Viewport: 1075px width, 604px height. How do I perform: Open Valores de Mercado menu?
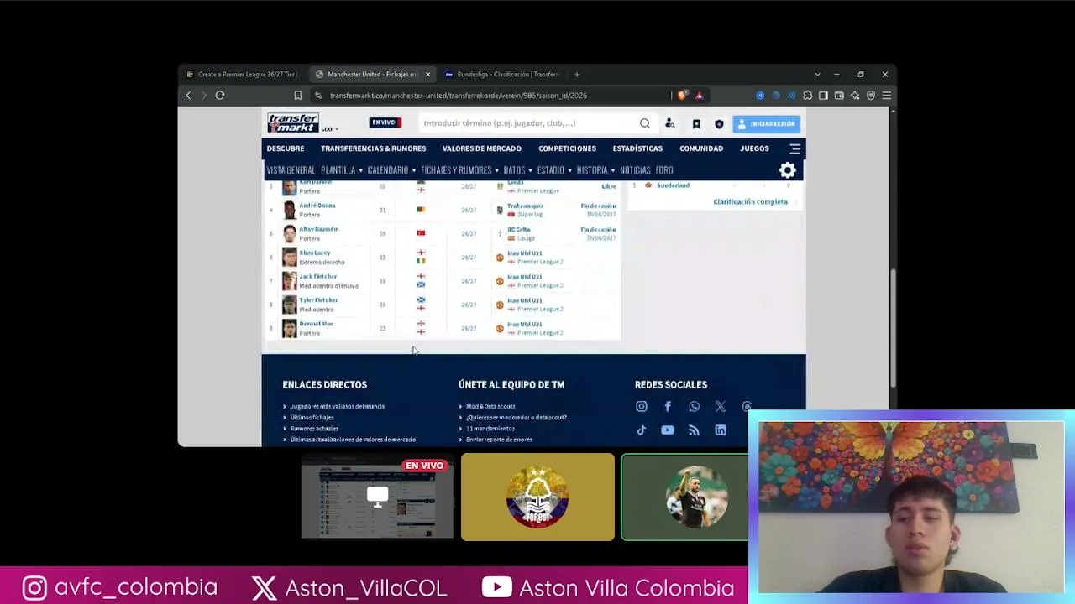[x=482, y=148]
